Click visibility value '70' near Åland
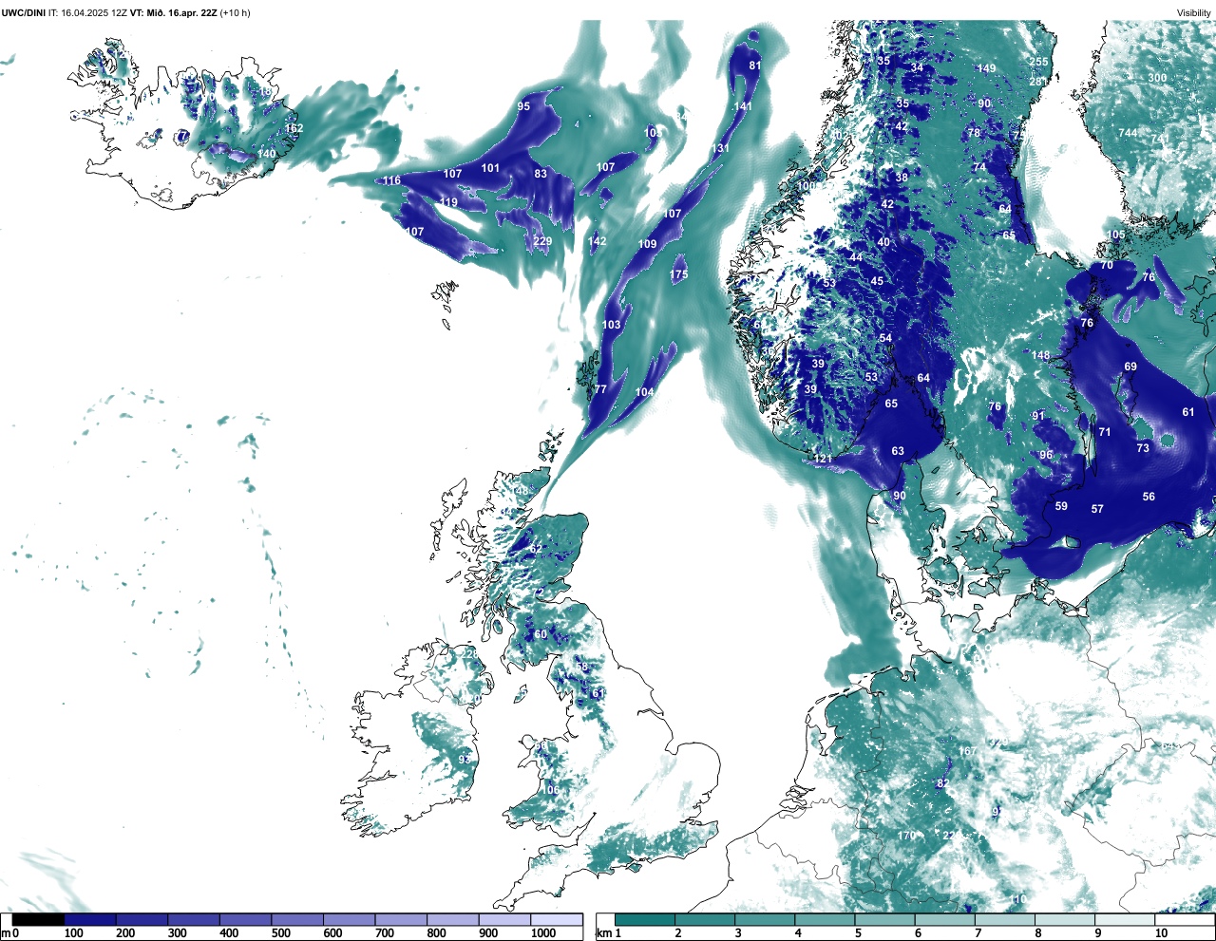Screen dimensions: 1216x941 (1107, 266)
